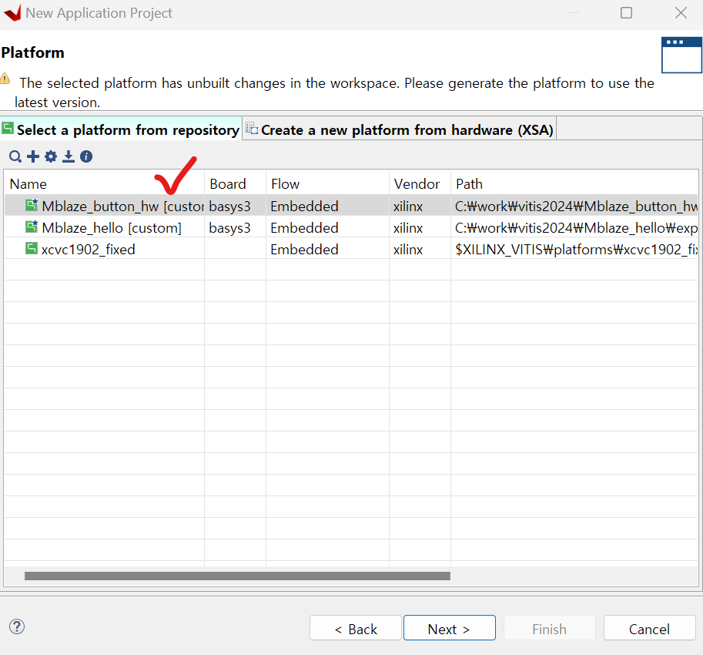This screenshot has height=655, width=703.
Task: Add a platform with the plus icon
Action: point(33,156)
